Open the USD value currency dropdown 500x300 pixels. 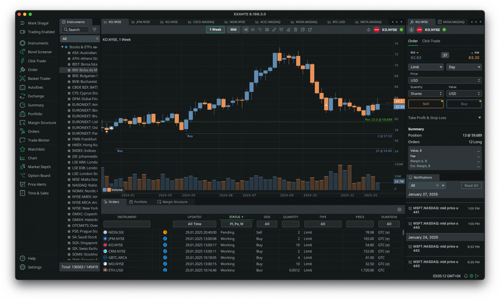(x=464, y=93)
